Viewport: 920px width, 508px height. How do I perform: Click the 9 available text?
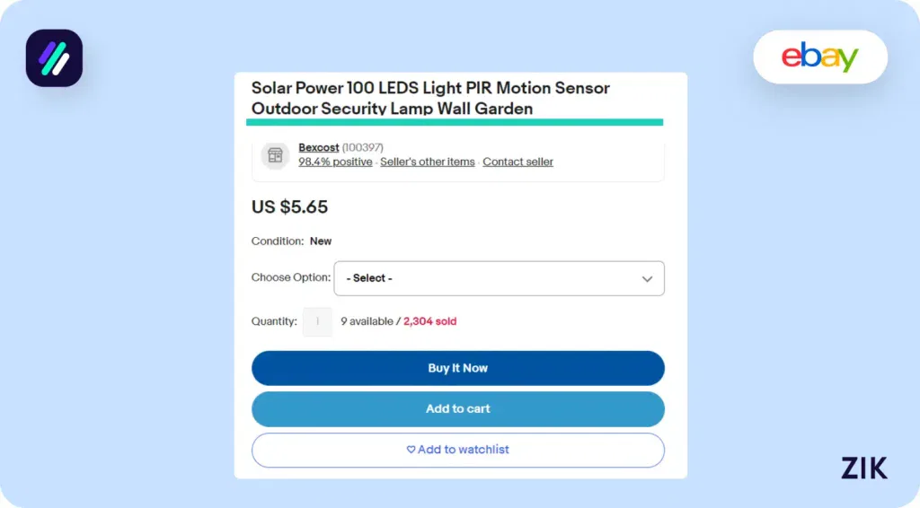[x=366, y=321]
